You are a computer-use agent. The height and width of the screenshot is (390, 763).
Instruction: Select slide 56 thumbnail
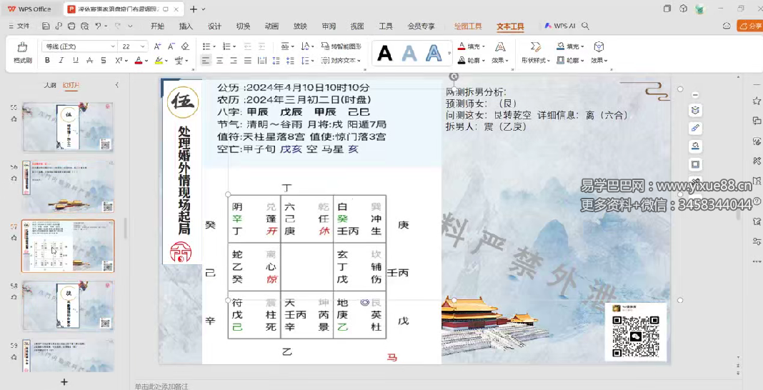68,186
